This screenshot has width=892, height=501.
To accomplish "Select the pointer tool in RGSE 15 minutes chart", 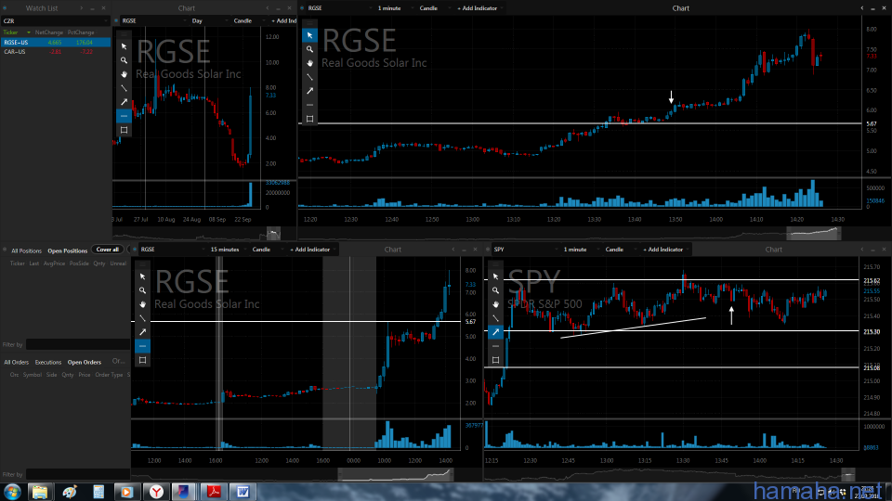I will 142,276.
